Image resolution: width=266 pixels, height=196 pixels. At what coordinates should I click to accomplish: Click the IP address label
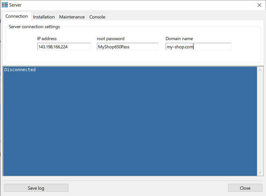[47, 39]
